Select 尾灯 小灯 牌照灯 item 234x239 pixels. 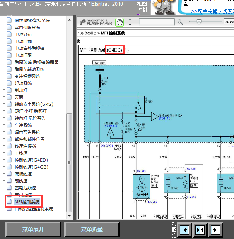click(31, 111)
